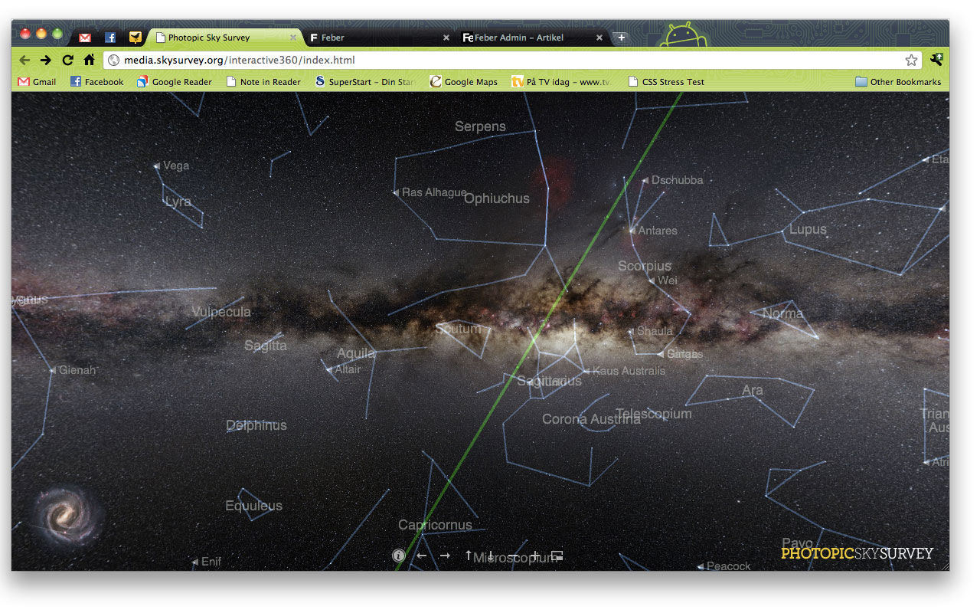Zoom into the sky using the plus control

[x=534, y=556]
